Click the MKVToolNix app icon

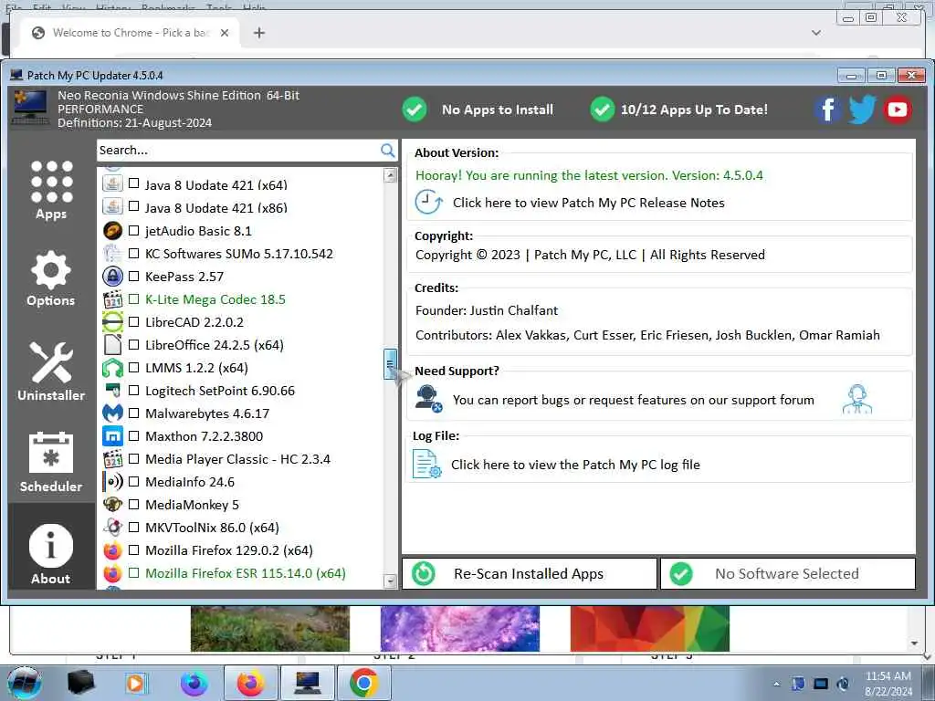[112, 527]
